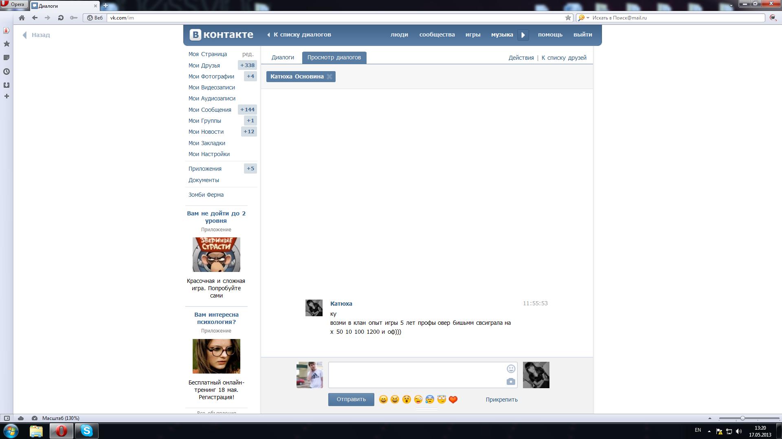Viewport: 782px width, 439px height.
Task: Adjust the zoom slider in status bar
Action: pyautogui.click(x=742, y=418)
